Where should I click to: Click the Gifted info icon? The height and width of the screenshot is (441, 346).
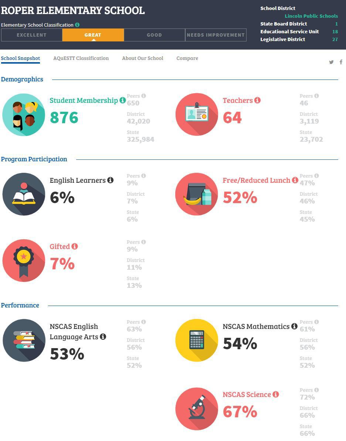(74, 246)
